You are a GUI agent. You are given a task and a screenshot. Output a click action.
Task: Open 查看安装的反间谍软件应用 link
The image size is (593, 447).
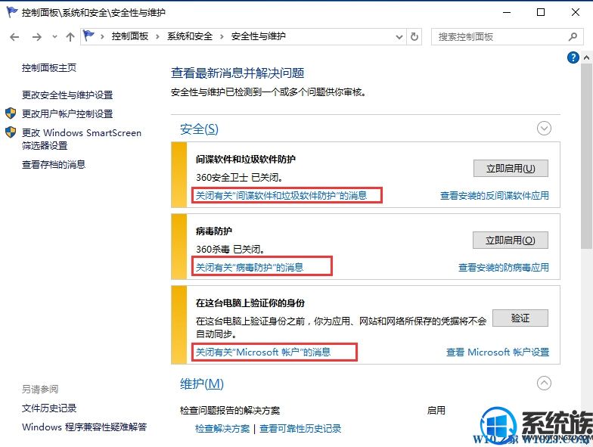495,195
